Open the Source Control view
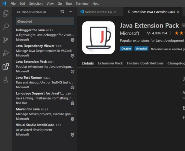Screen dimensions: 185x151 [x=6, y=40]
